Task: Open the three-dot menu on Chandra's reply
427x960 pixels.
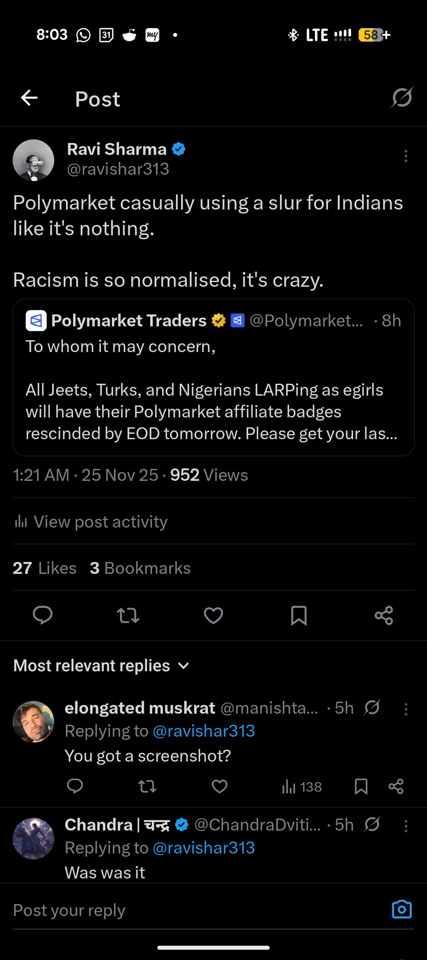Action: [405, 825]
